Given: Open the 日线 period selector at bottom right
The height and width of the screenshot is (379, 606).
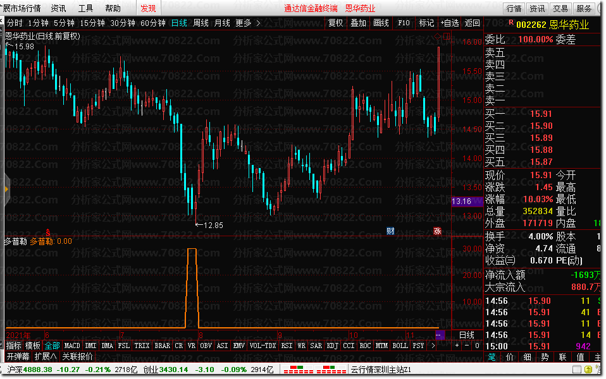Looking at the screenshot, I should [466, 335].
